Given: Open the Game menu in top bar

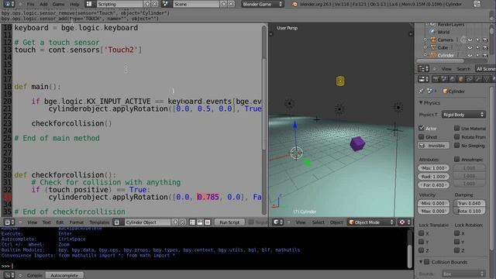Looking at the screenshot, I should pyautogui.click(x=59, y=4).
